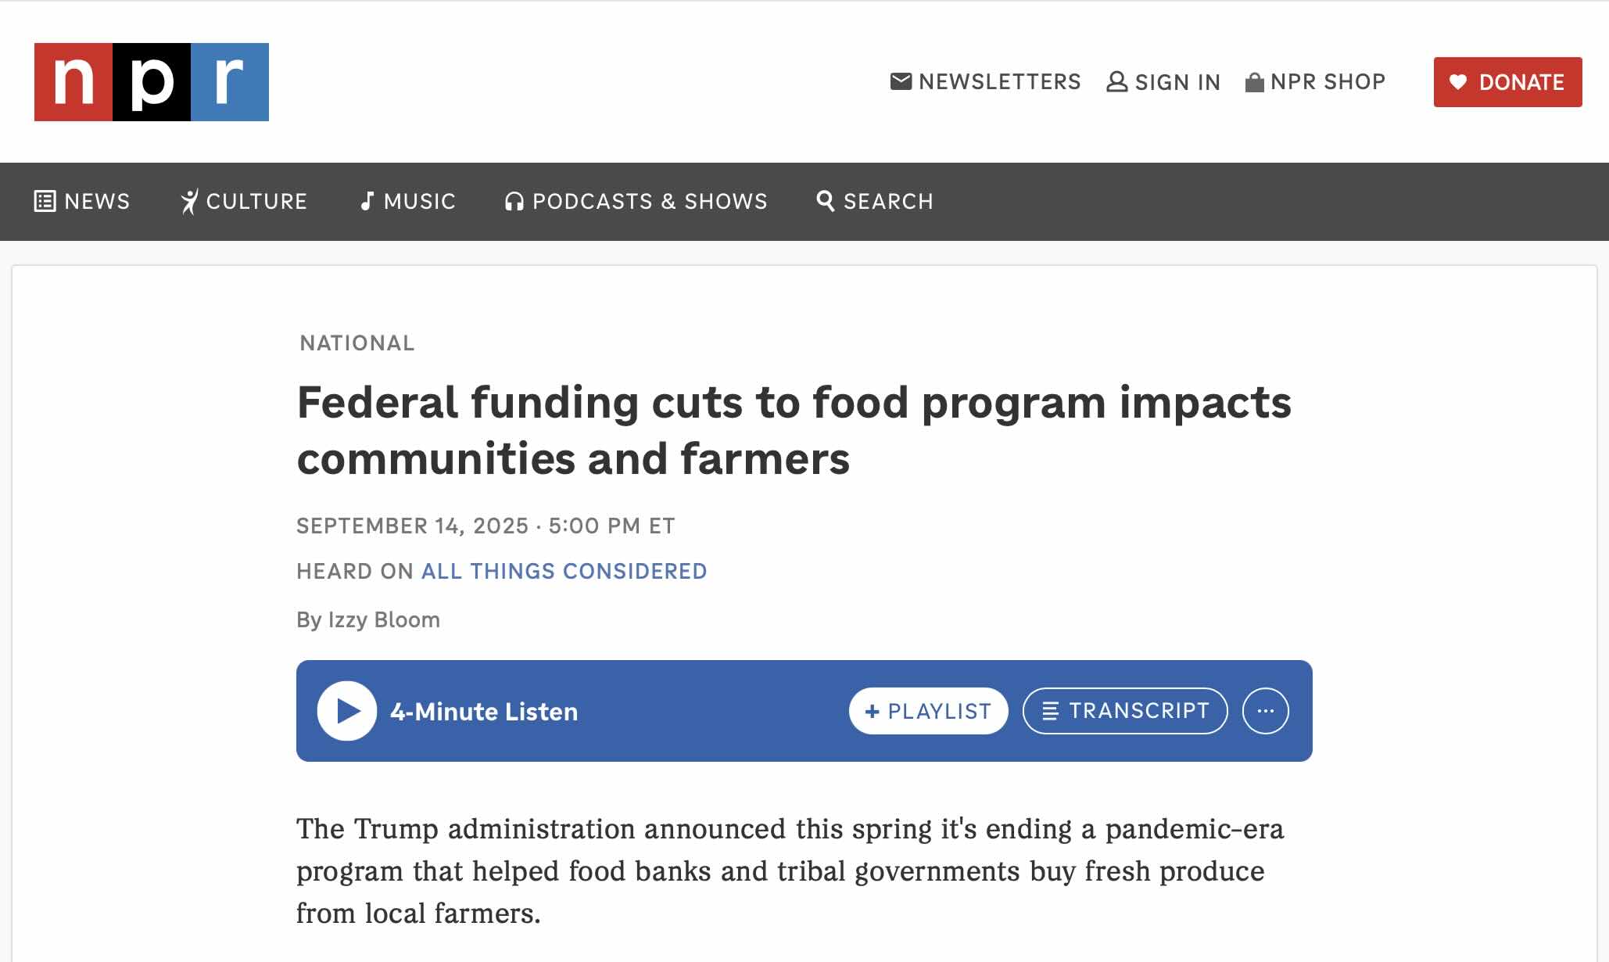Open NPR Shop via the bag icon
This screenshot has height=962, width=1609.
[x=1255, y=81]
